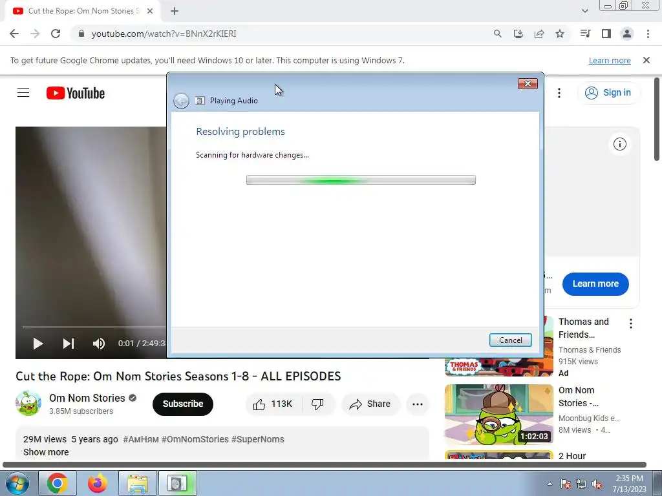Screen dimensions: 662x496
Task: Click the blue Learn more ad button
Action: point(595,284)
